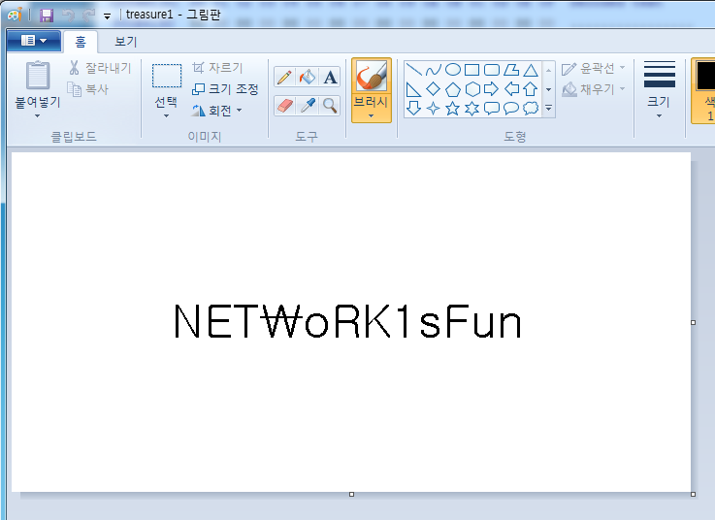Choose the Rounded rectangle shape
The height and width of the screenshot is (520, 715).
click(x=492, y=70)
